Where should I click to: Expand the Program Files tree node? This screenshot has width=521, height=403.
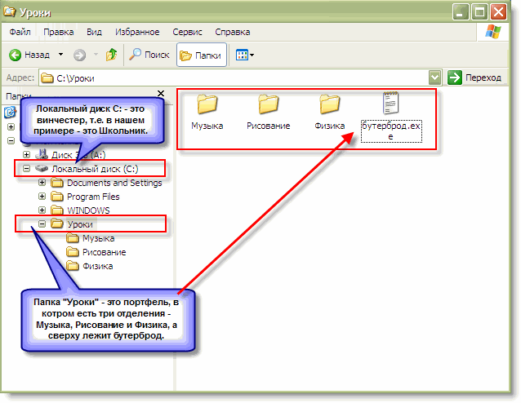tap(42, 197)
